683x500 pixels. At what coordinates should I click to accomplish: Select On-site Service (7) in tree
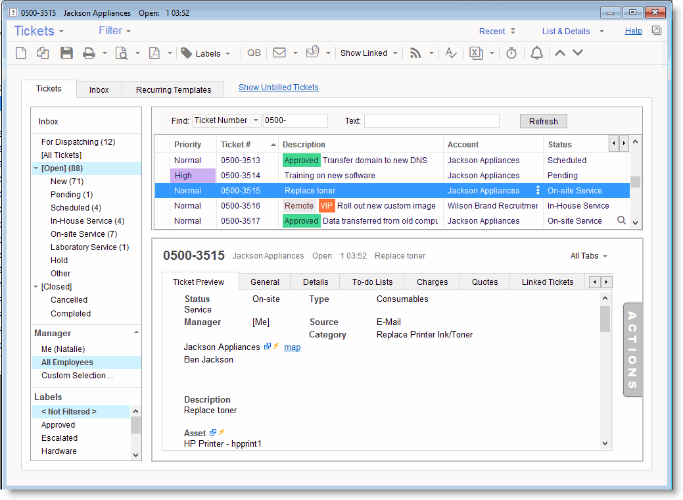(x=83, y=234)
